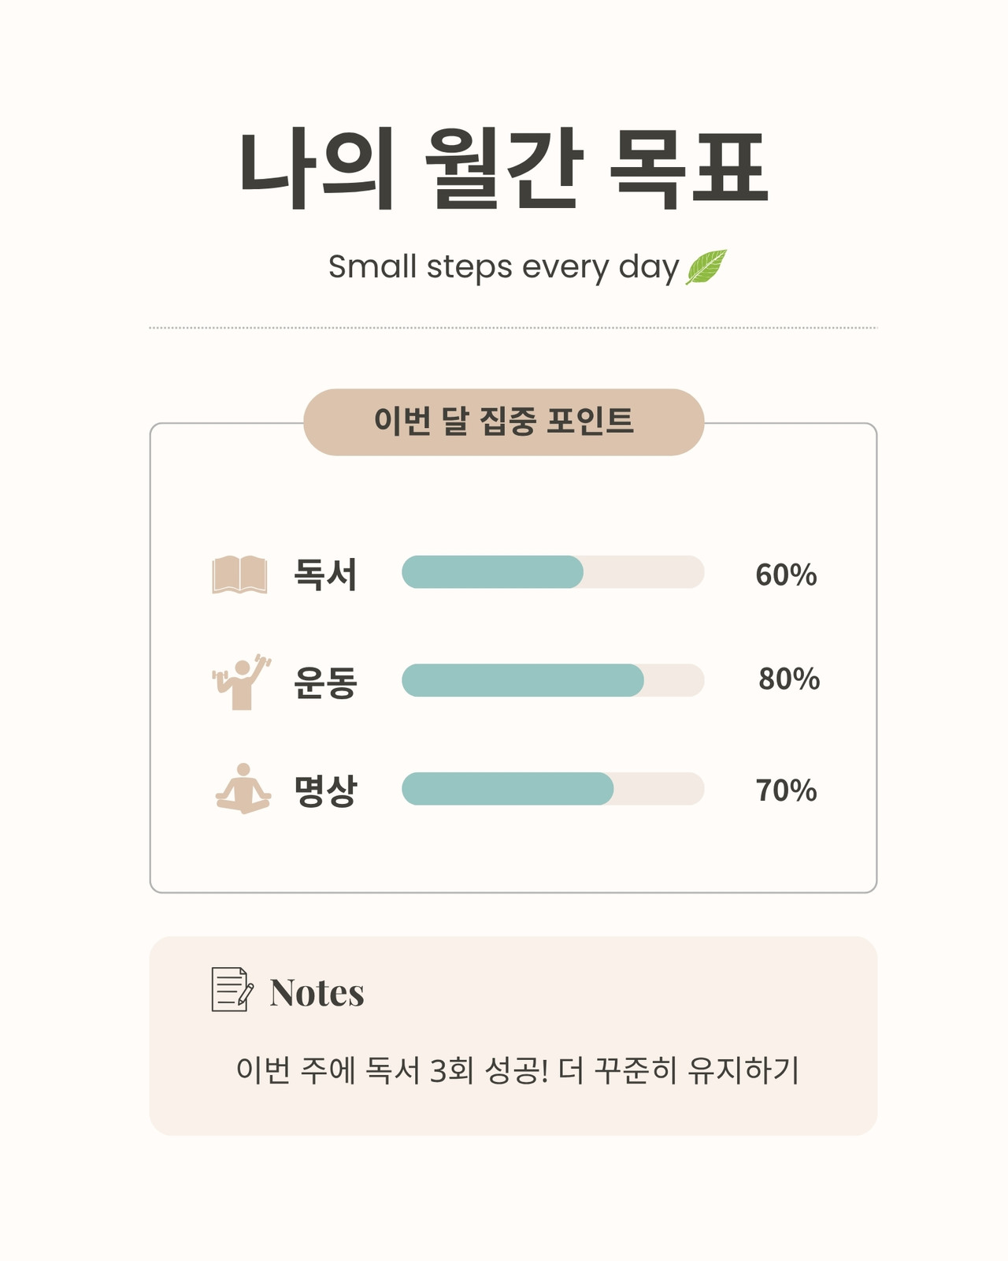
Task: Click the weightlifting person icon beside 운동
Action: (242, 683)
